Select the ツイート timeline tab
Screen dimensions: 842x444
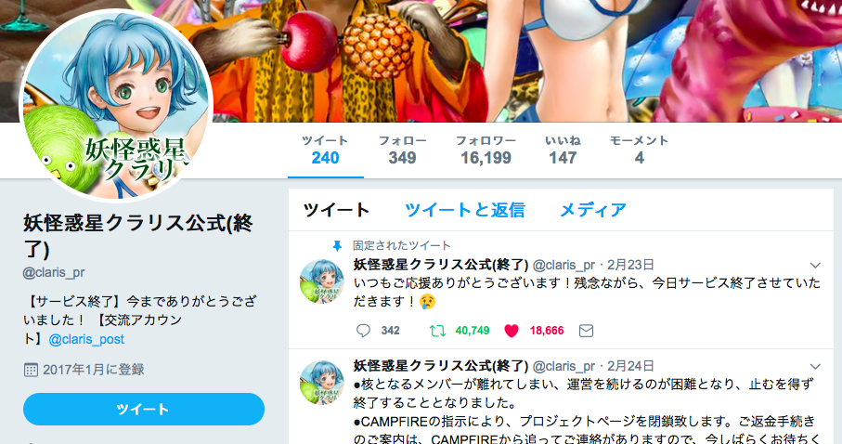click(336, 210)
